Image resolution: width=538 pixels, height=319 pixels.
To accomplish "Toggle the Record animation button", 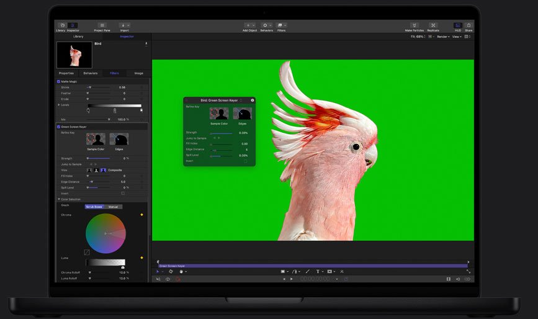I will click(177, 279).
